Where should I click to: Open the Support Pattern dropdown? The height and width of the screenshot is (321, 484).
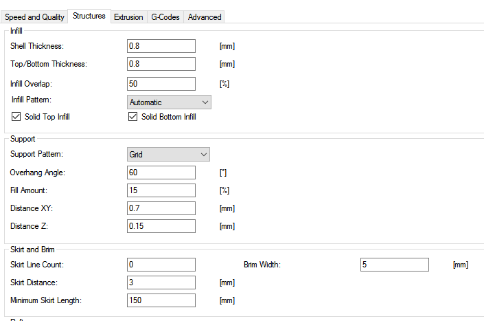pyautogui.click(x=168, y=155)
